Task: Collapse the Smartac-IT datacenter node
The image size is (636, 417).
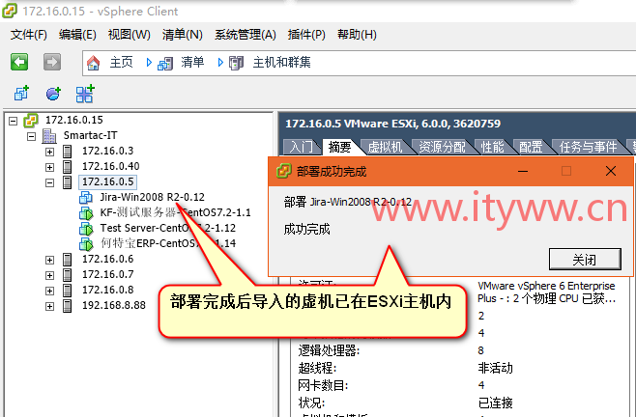Action: (x=31, y=136)
